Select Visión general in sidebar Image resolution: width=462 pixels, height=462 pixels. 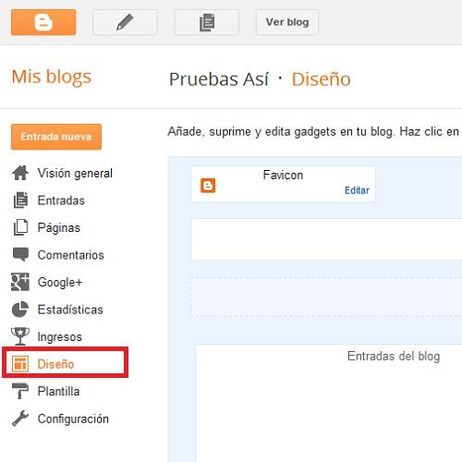point(75,173)
